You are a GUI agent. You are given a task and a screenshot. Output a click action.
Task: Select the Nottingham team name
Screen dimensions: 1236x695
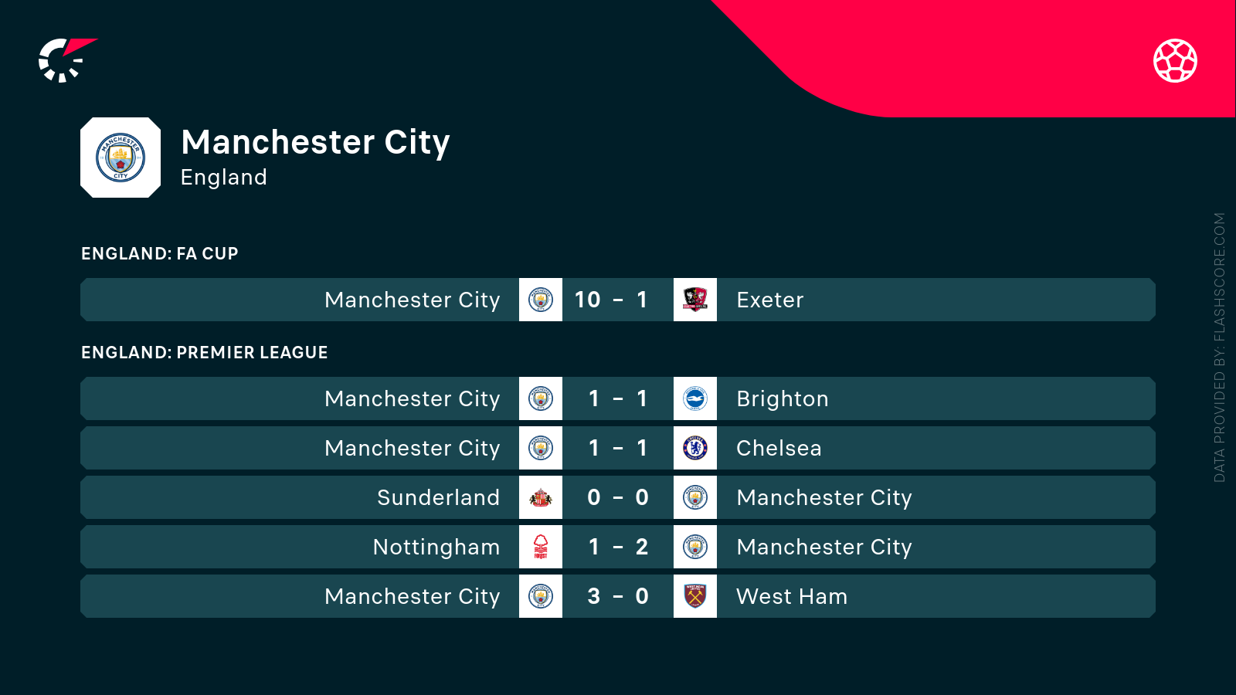pos(436,547)
